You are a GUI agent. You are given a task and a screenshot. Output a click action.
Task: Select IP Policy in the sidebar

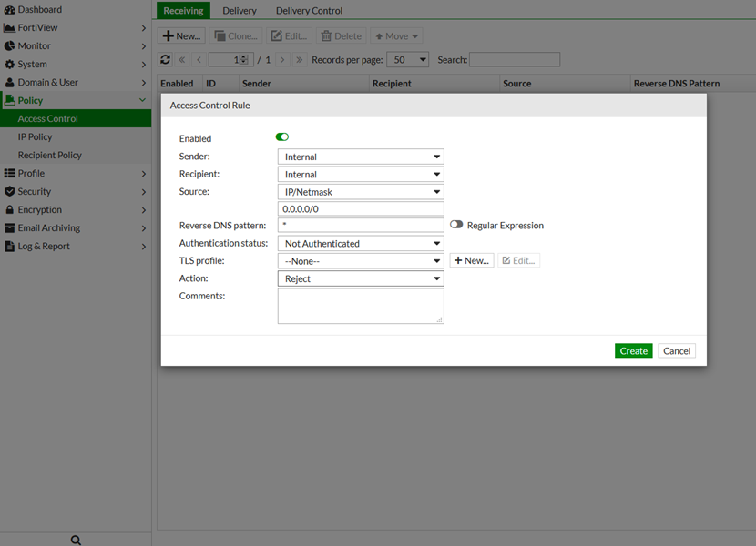point(36,136)
